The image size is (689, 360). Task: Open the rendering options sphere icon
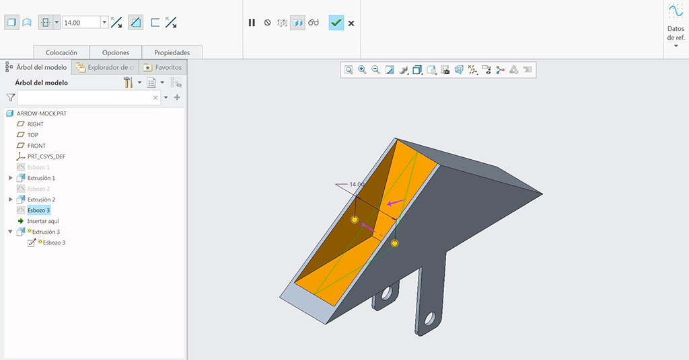pos(404,70)
